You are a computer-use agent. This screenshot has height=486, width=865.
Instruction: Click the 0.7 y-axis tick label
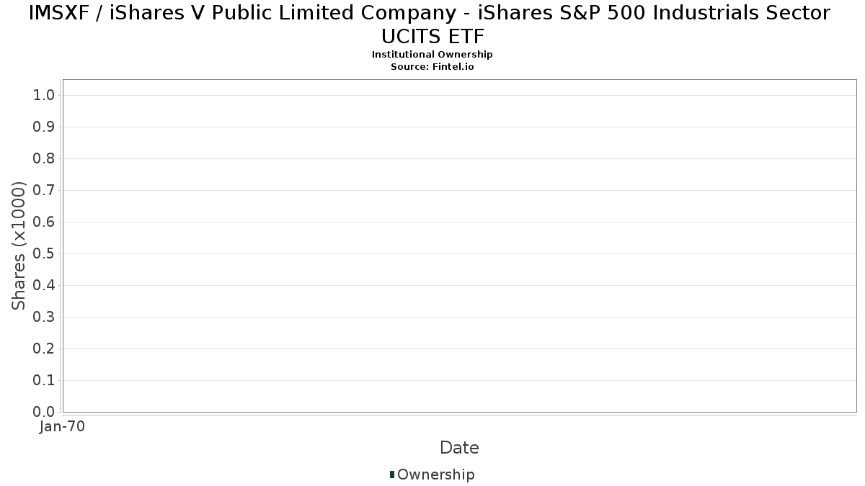(x=44, y=191)
